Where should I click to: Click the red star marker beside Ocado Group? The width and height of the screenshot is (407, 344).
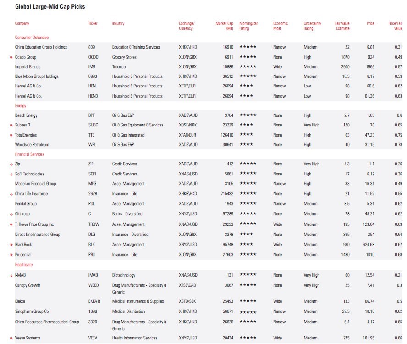11,57
